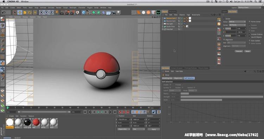Open the MoGraph menu
Image resolution: width=264 pixels, height=139 pixels.
[x=73, y=8]
